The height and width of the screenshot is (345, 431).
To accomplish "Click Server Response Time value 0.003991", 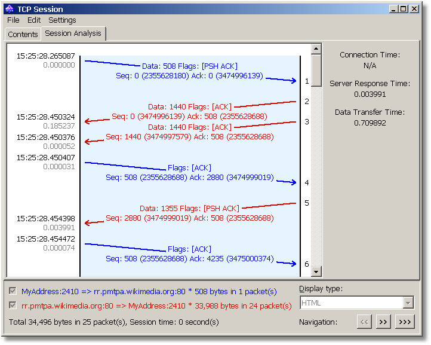I will pos(370,94).
